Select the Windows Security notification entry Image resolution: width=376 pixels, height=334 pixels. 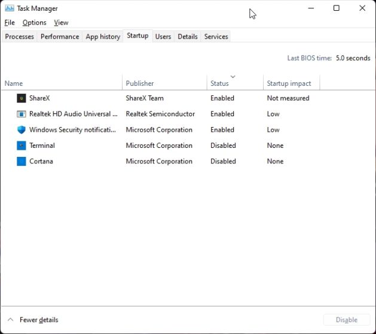pos(72,129)
